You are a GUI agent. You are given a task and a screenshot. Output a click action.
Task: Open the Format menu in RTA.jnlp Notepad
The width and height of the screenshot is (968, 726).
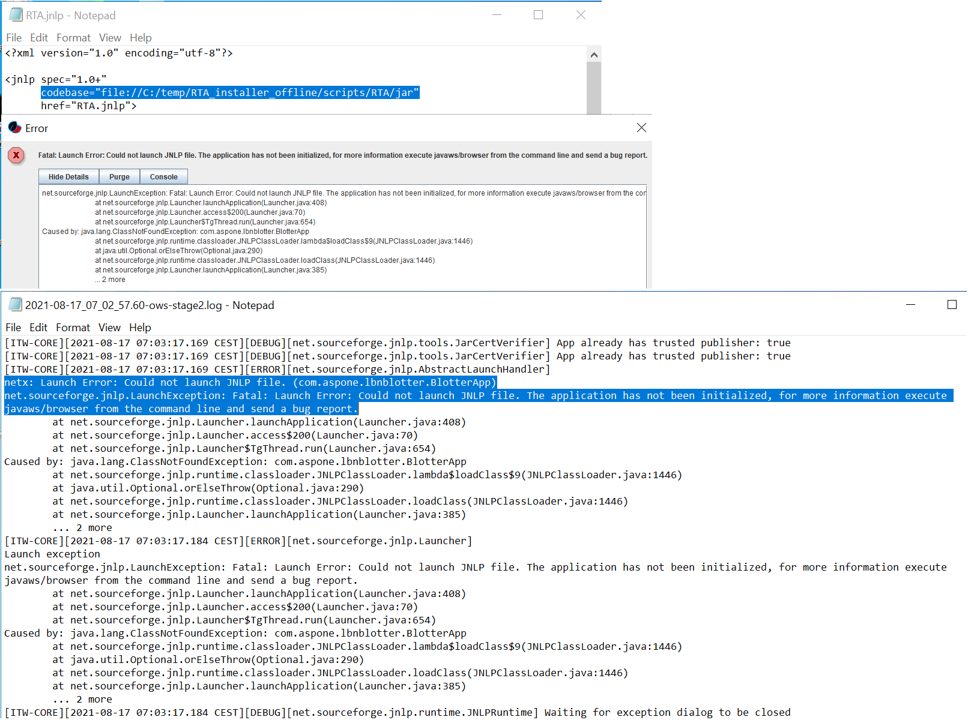[x=73, y=37]
